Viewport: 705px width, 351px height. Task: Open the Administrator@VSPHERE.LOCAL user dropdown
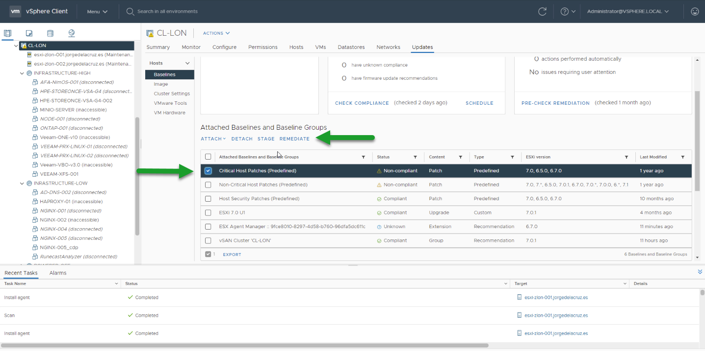628,11
